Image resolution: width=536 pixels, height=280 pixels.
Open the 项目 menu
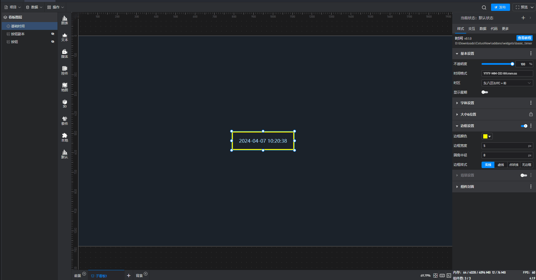pos(13,7)
